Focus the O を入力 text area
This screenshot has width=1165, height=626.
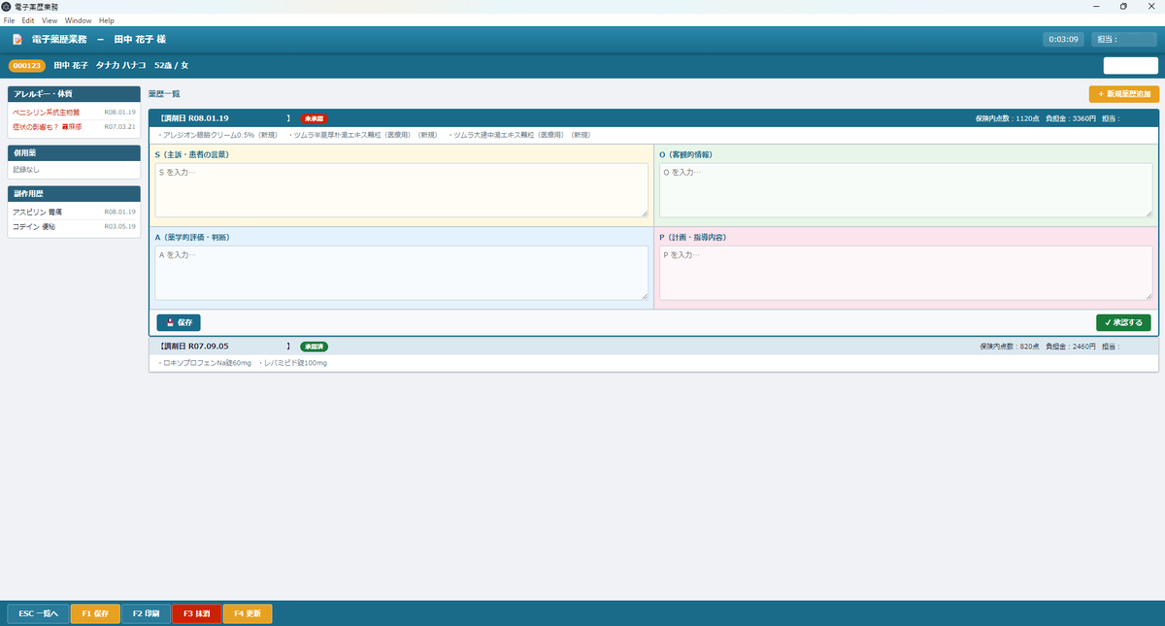coord(906,190)
